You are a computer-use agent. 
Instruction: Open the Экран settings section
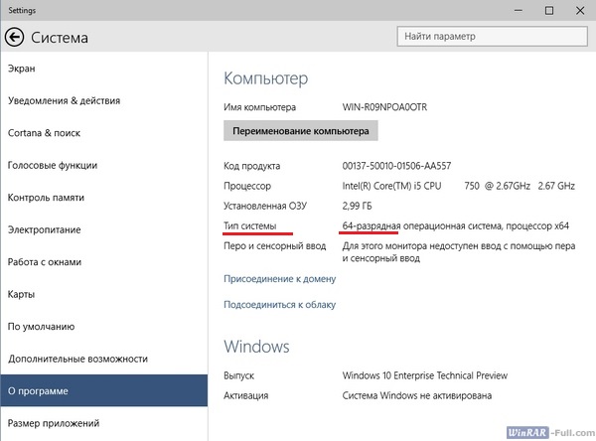21,69
